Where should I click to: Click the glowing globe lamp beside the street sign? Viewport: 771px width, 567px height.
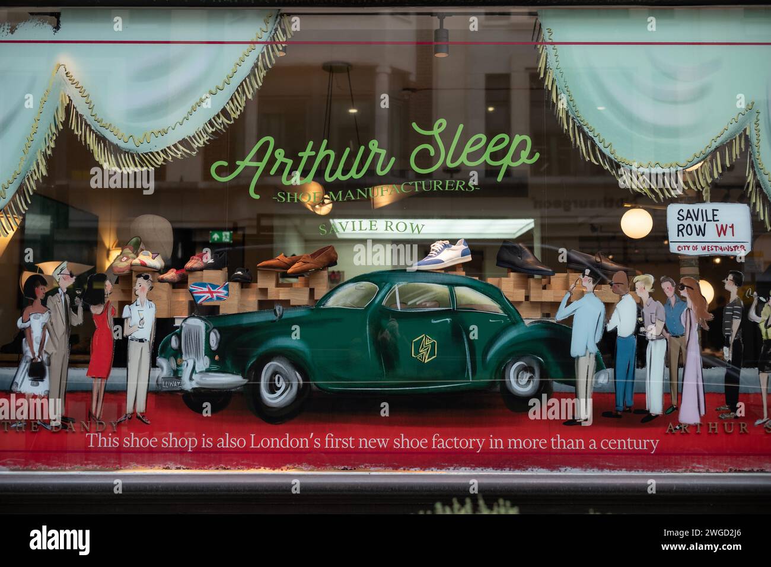click(x=636, y=224)
